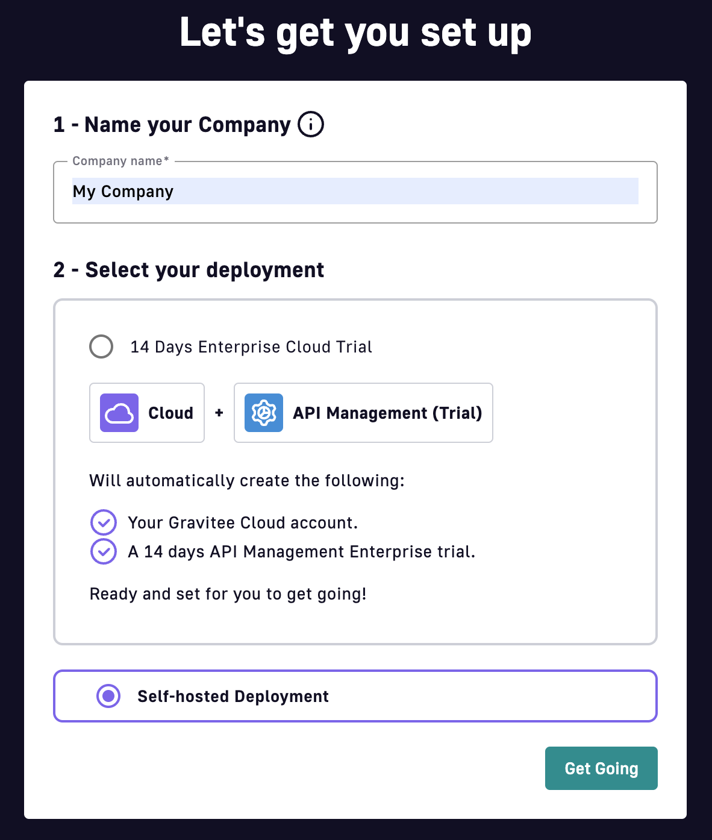Click the info icon beside Name your Company

[x=311, y=125]
